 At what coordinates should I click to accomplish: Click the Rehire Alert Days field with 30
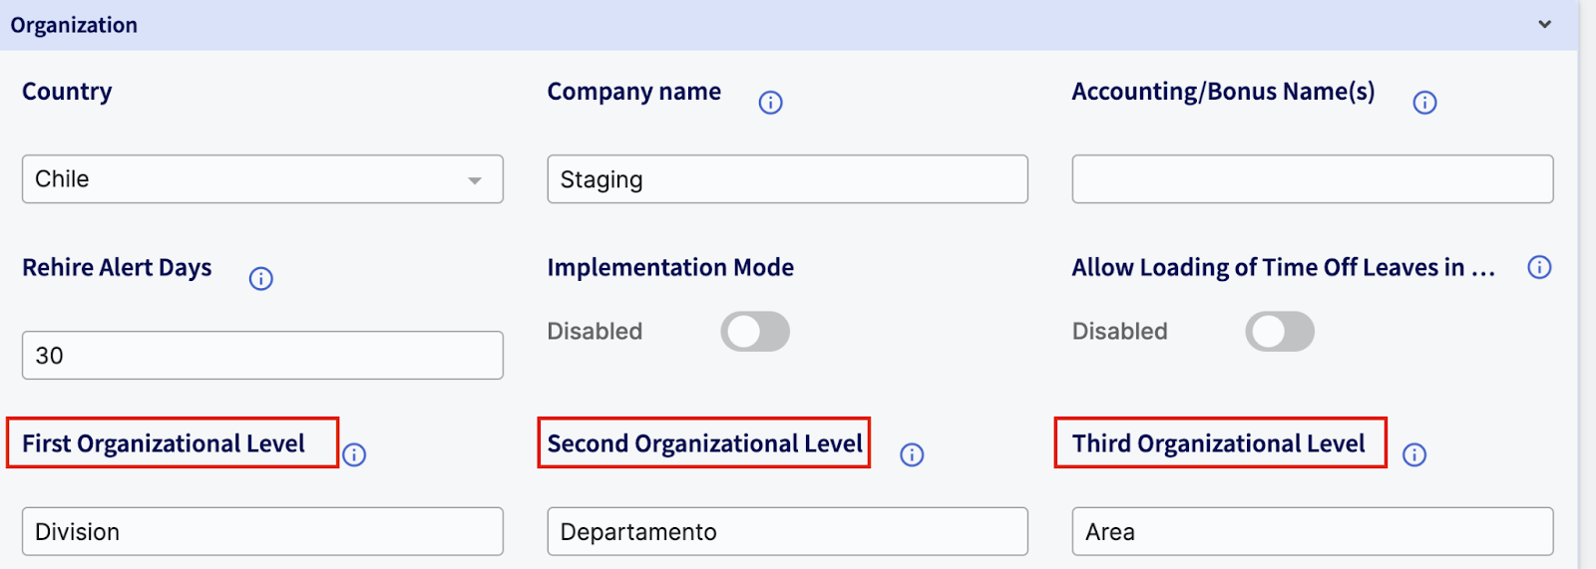click(262, 356)
